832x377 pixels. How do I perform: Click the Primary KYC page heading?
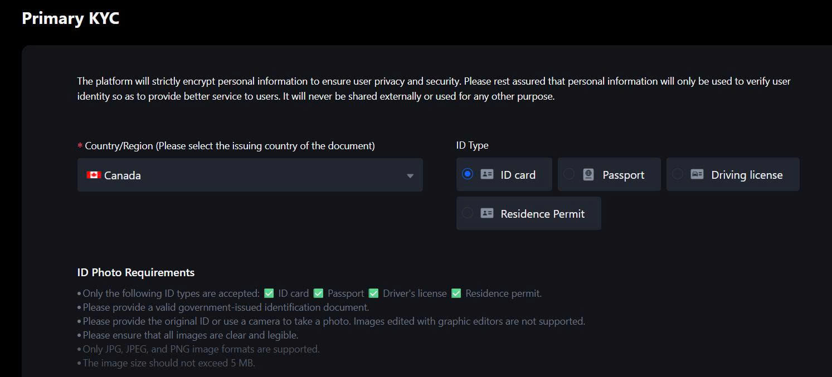pos(71,18)
